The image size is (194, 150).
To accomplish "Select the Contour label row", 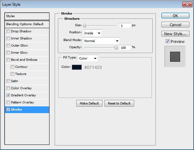I will pos(21,67).
